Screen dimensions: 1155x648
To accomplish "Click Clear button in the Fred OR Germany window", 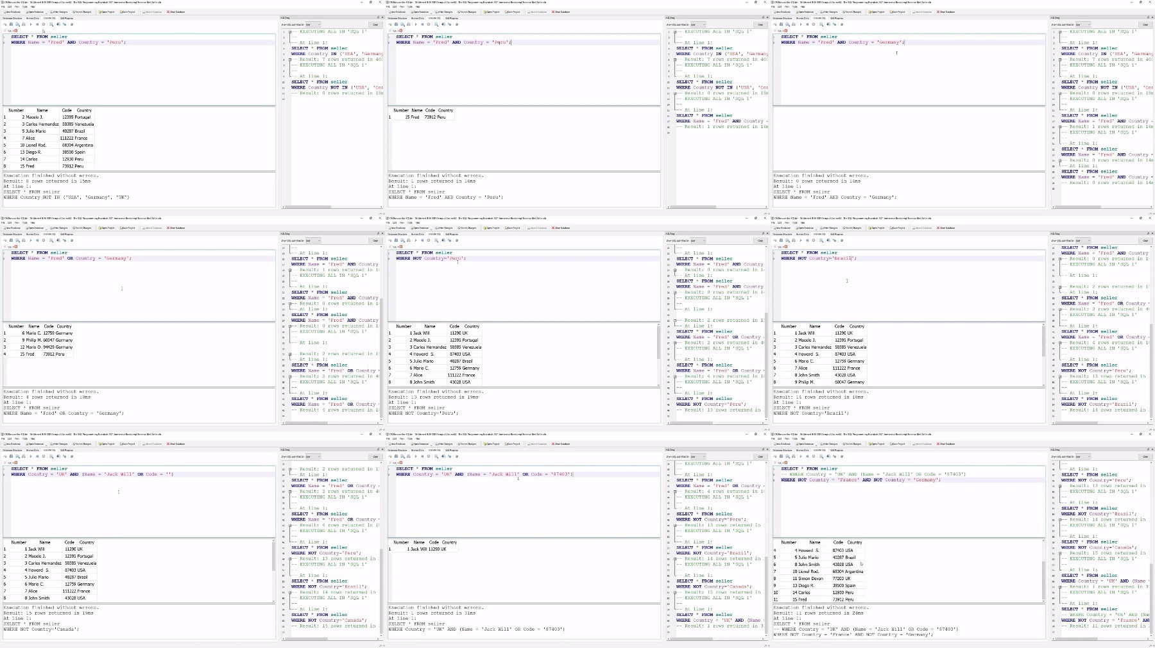I will point(375,240).
